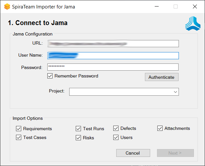Viewport: 205px width, 166px height.
Task: Select the Password text box
Action: [x=113, y=67]
